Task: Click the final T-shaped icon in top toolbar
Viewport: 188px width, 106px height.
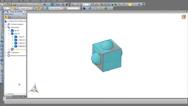Action: point(143,5)
